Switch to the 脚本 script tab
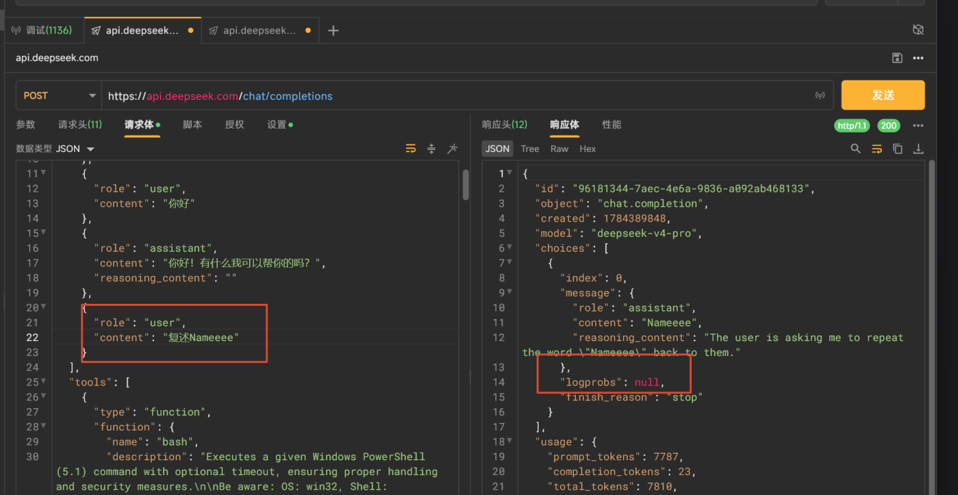This screenshot has height=495, width=958. 192,124
